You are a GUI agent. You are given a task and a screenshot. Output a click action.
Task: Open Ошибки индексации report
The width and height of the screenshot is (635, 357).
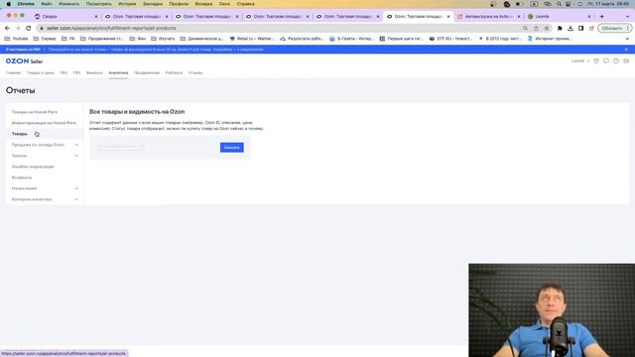point(33,167)
